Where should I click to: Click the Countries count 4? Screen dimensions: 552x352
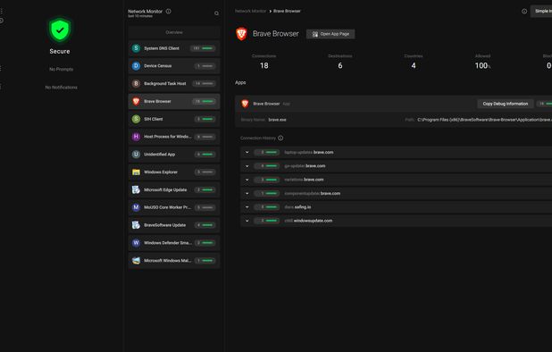(414, 66)
